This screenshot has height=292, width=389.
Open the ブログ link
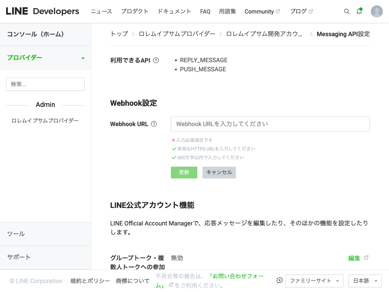[x=298, y=11]
